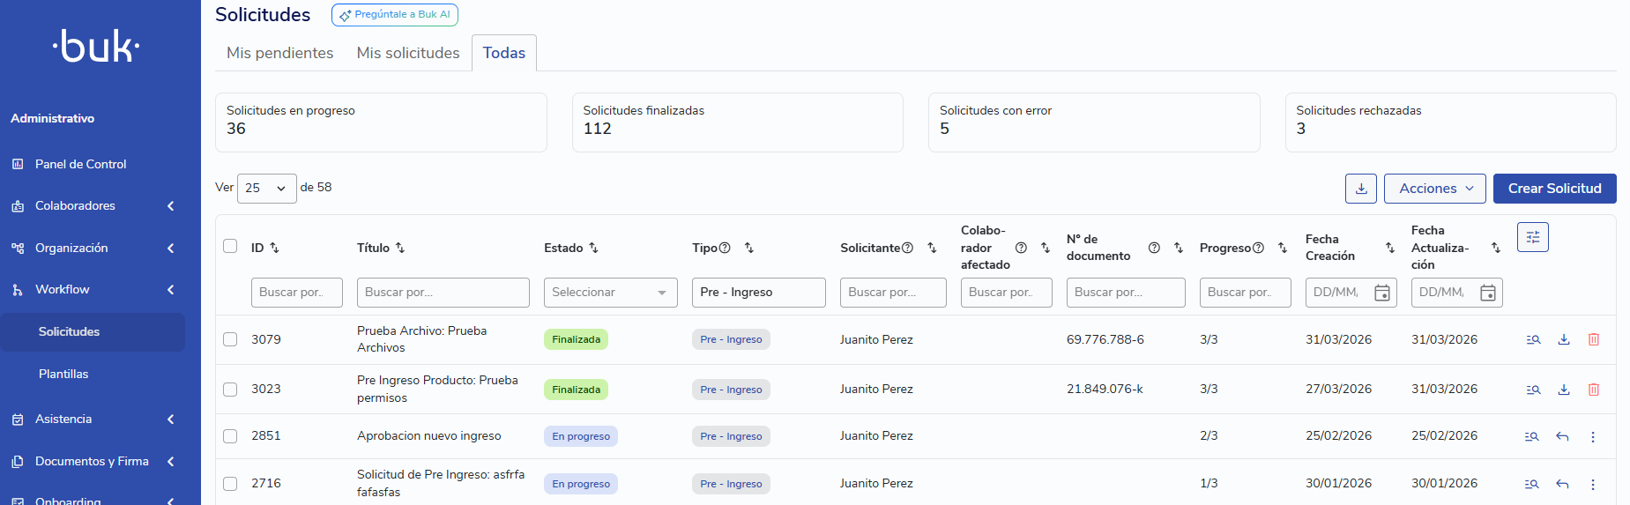Click Pregúntale a Buk AI button

point(395,15)
